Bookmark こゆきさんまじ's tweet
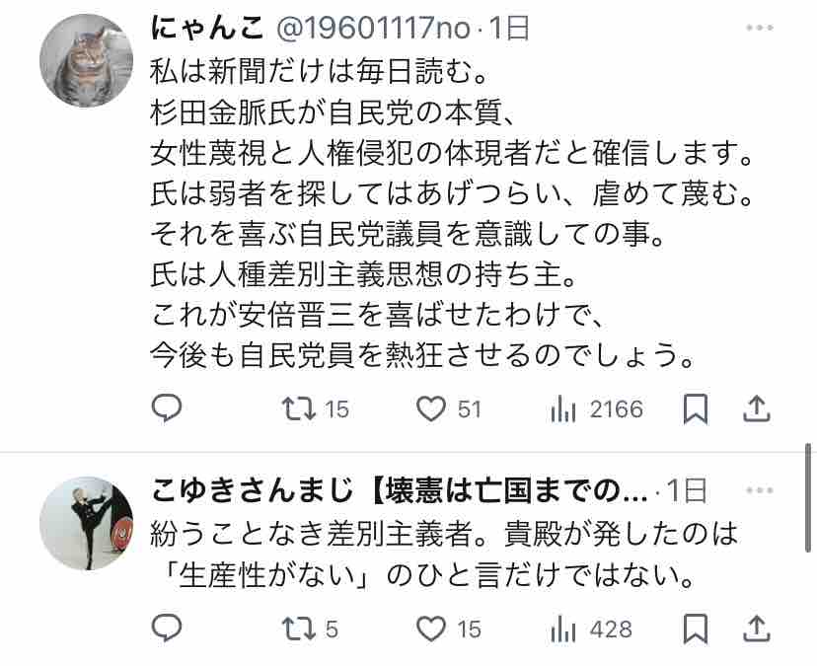This screenshot has width=817, height=666. (696, 629)
